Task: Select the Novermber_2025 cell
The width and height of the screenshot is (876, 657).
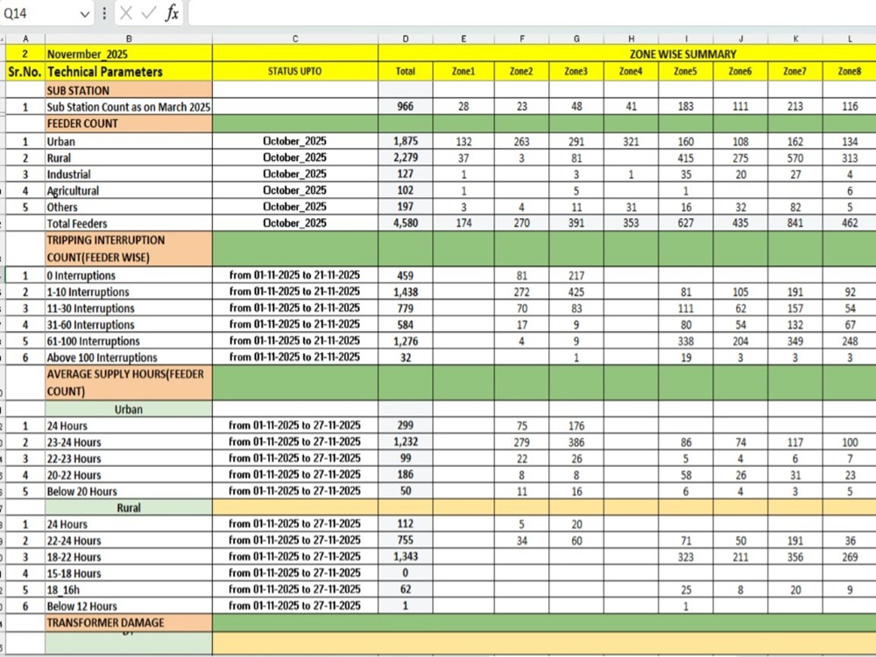Action: 129,53
